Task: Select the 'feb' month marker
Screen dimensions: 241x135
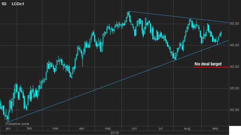Action: [x=29, y=128]
